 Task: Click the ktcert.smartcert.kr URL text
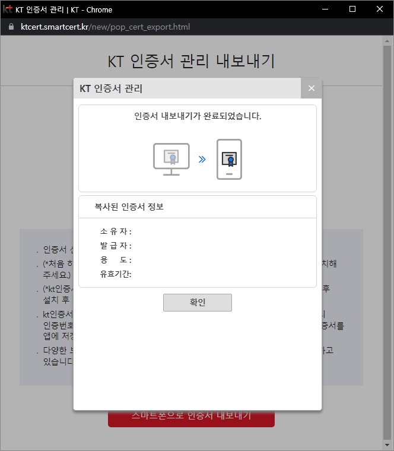[x=105, y=27]
